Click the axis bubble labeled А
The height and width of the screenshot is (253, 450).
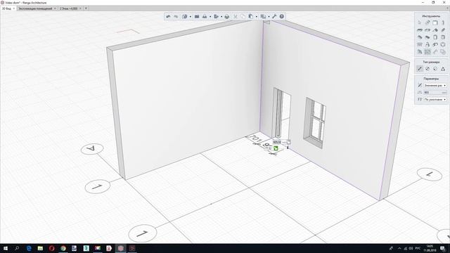pos(92,149)
